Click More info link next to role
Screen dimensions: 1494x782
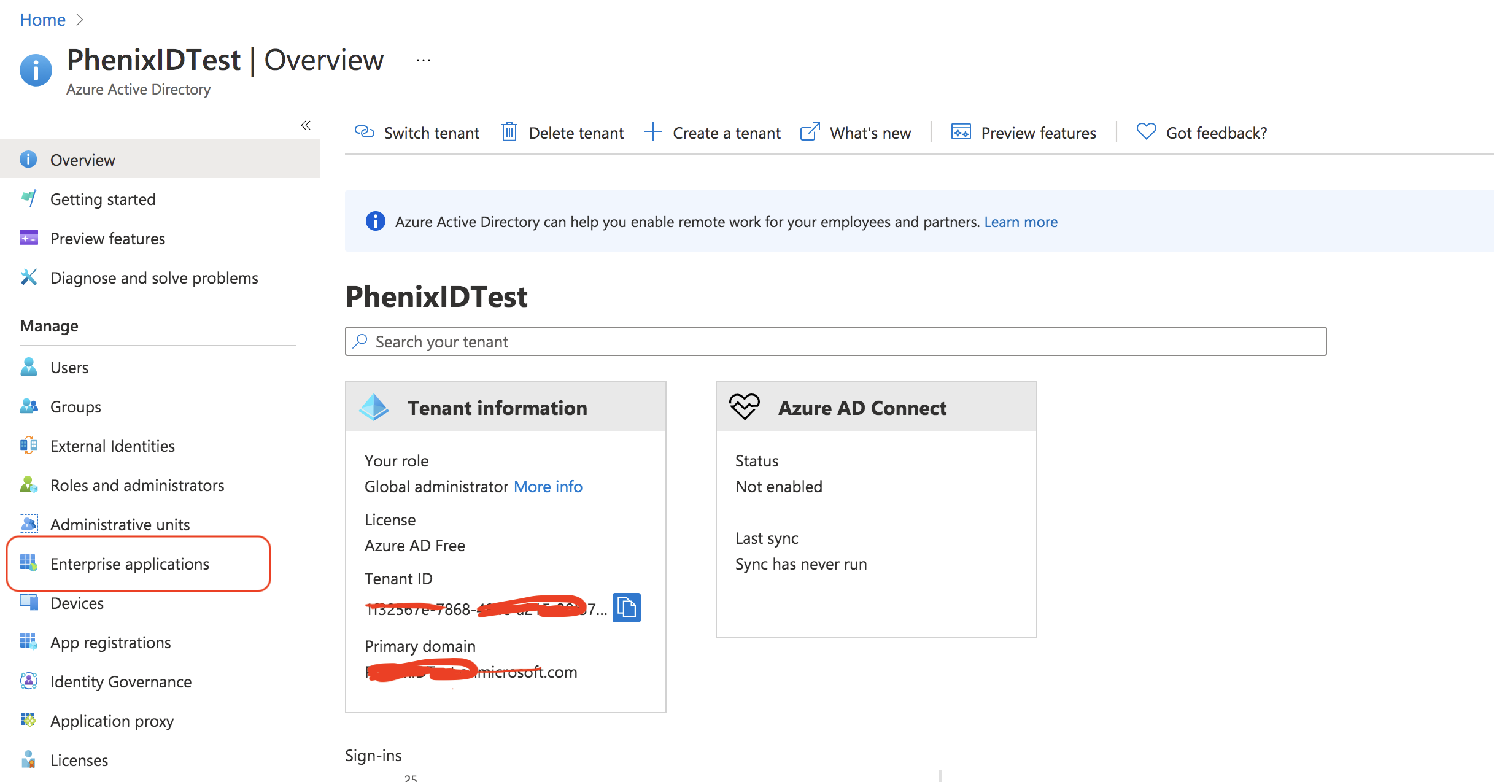point(548,486)
